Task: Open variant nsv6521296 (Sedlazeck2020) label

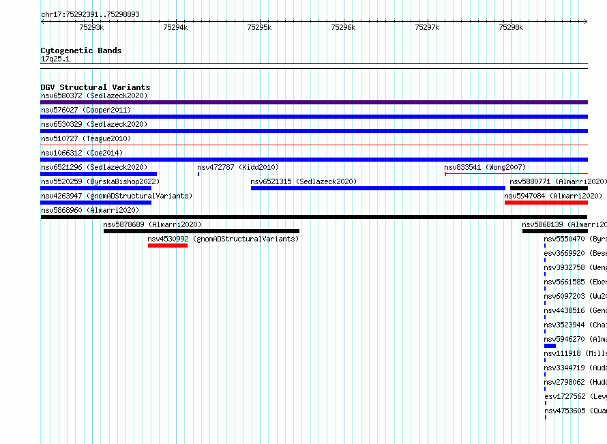Action: click(x=94, y=167)
